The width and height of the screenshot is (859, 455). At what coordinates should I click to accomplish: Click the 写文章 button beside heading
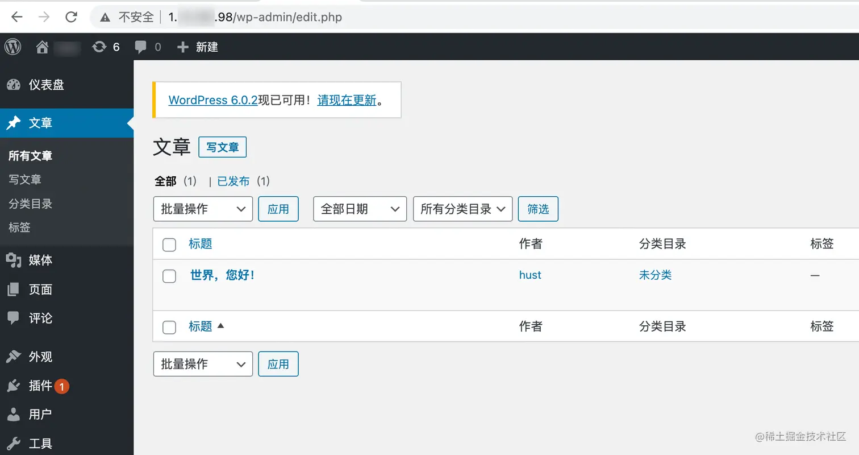click(223, 147)
